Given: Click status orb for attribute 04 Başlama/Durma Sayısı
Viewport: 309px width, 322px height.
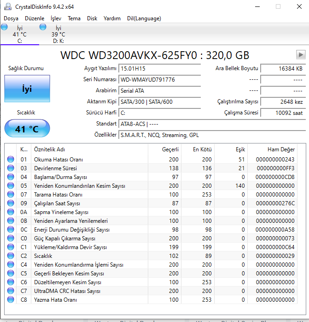Looking at the screenshot, I should [11, 177].
